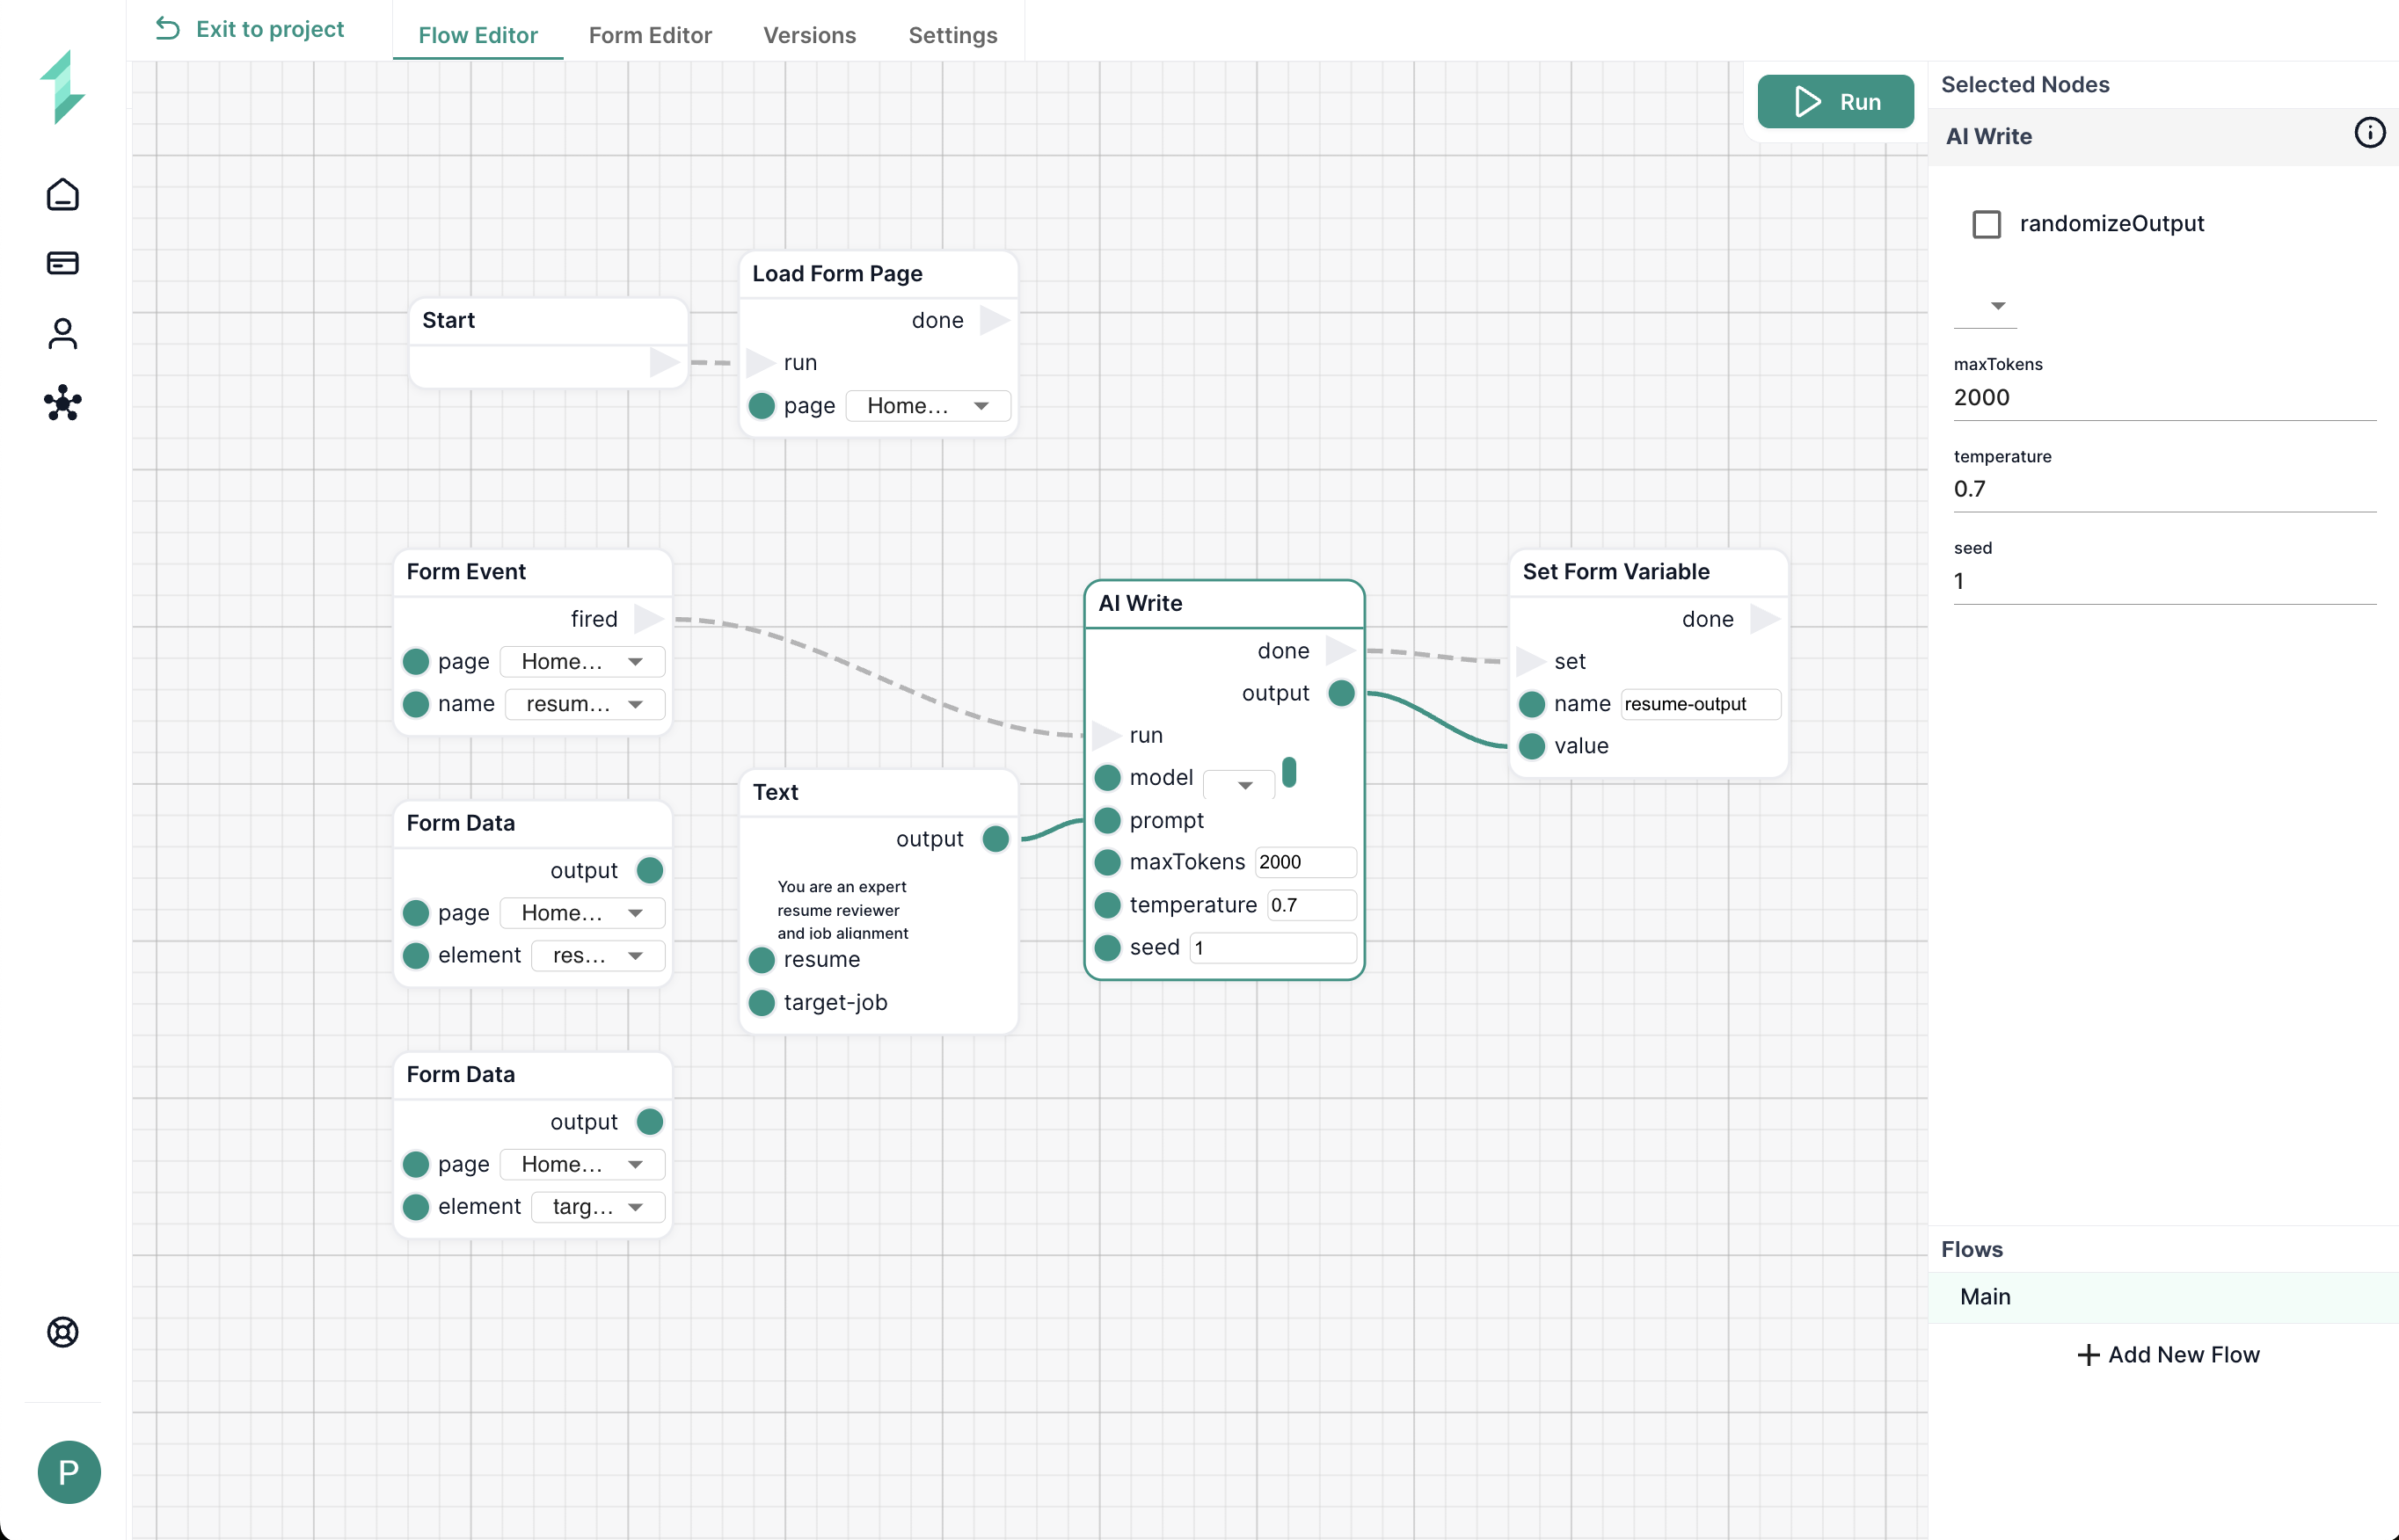
Task: Click the AI Write temperature port
Action: (1107, 905)
